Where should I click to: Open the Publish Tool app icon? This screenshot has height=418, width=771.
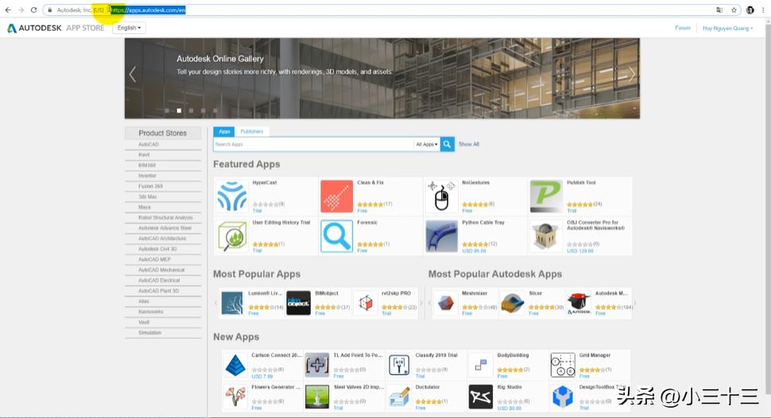tap(546, 196)
